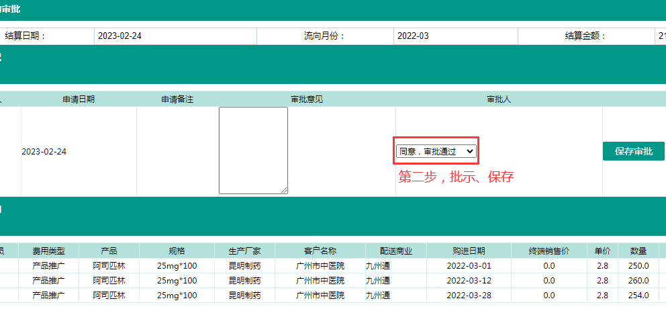Click the 费用类型 table header
Image resolution: width=666 pixels, height=309 pixels.
pyautogui.click(x=48, y=251)
